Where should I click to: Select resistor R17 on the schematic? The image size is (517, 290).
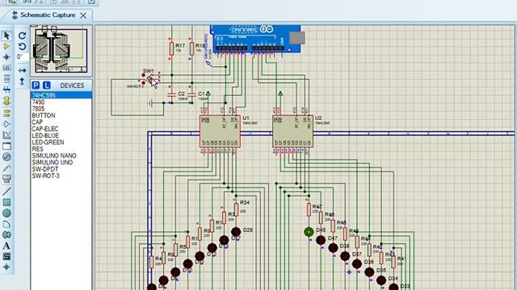tap(171, 48)
